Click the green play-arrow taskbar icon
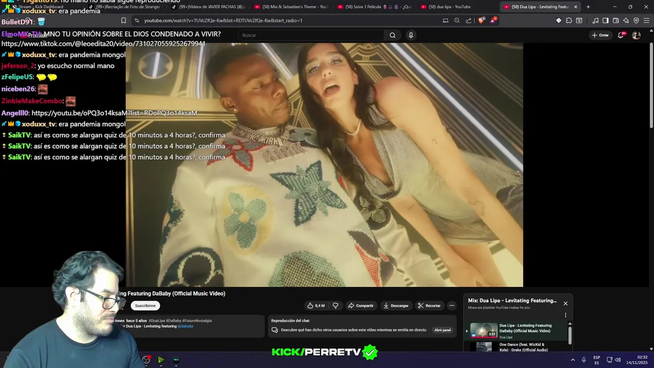 tap(161, 360)
